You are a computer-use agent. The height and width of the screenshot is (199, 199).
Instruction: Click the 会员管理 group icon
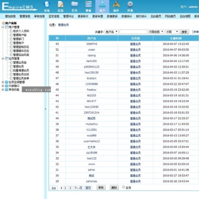(7, 59)
